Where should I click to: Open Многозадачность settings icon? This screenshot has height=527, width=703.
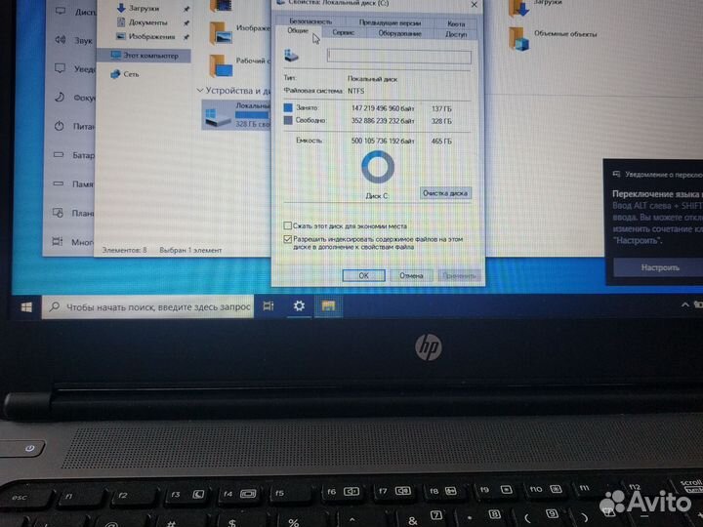pyautogui.click(x=57, y=242)
